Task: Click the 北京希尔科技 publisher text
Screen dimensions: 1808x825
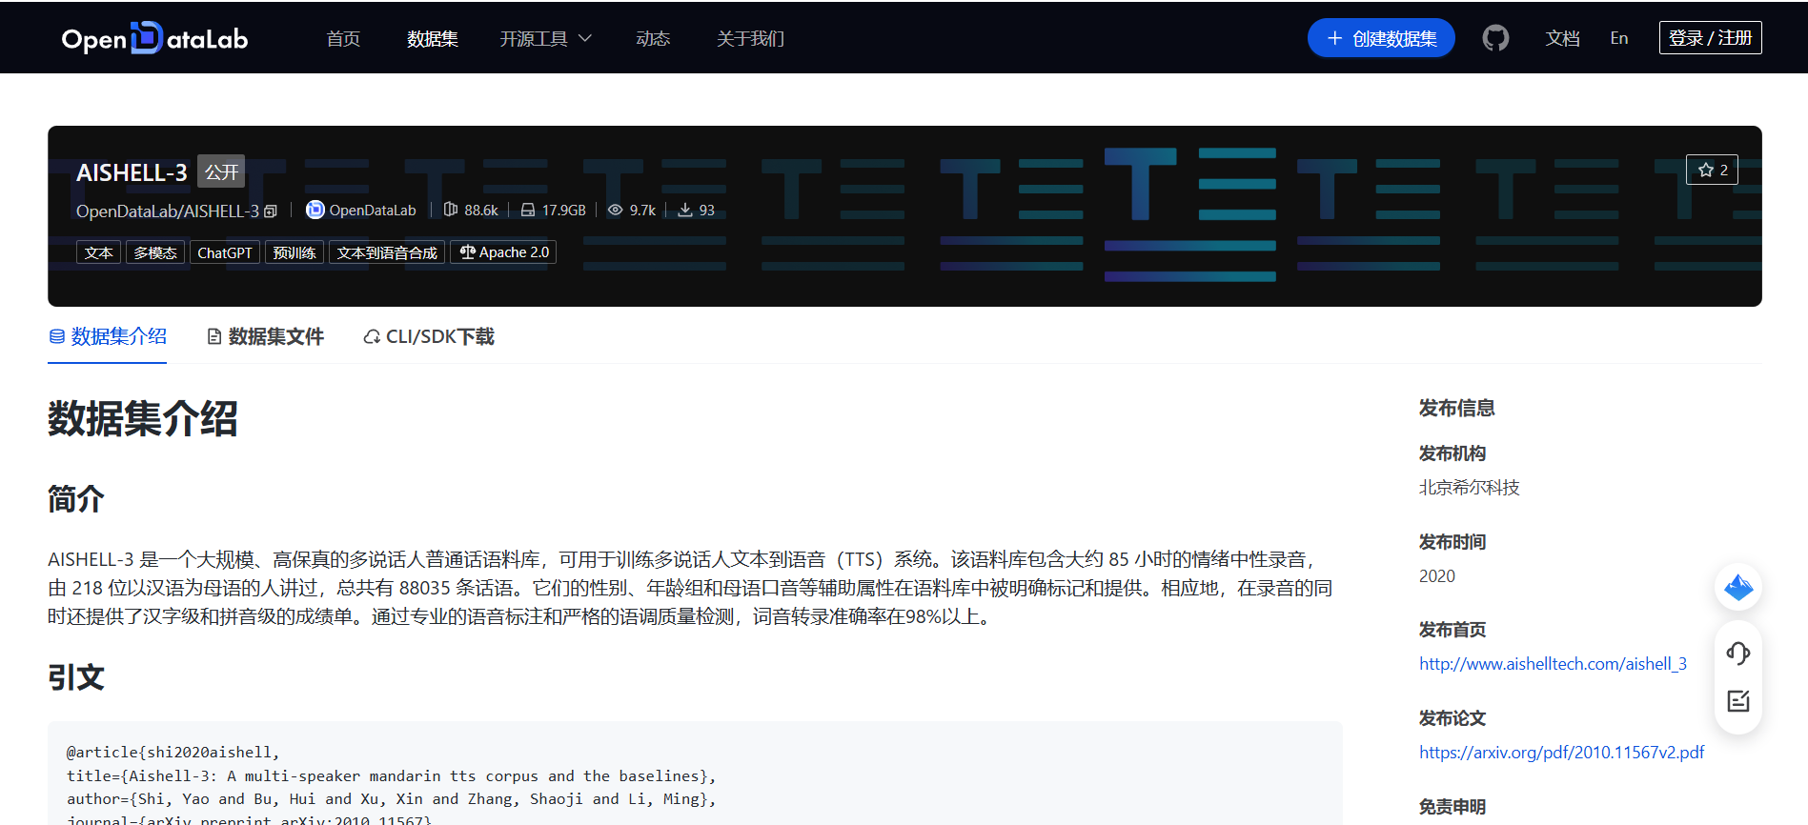Action: coord(1469,488)
